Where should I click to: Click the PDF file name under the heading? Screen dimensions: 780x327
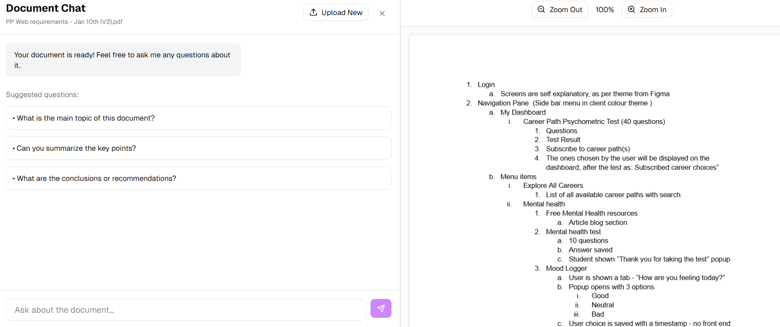pos(64,22)
